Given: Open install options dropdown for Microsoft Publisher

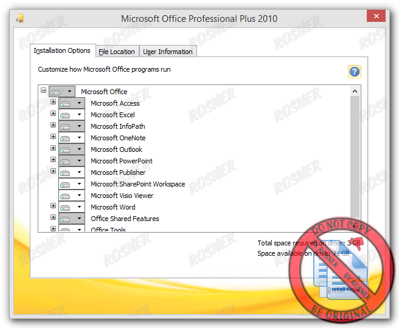Looking at the screenshot, I should click(x=72, y=173).
